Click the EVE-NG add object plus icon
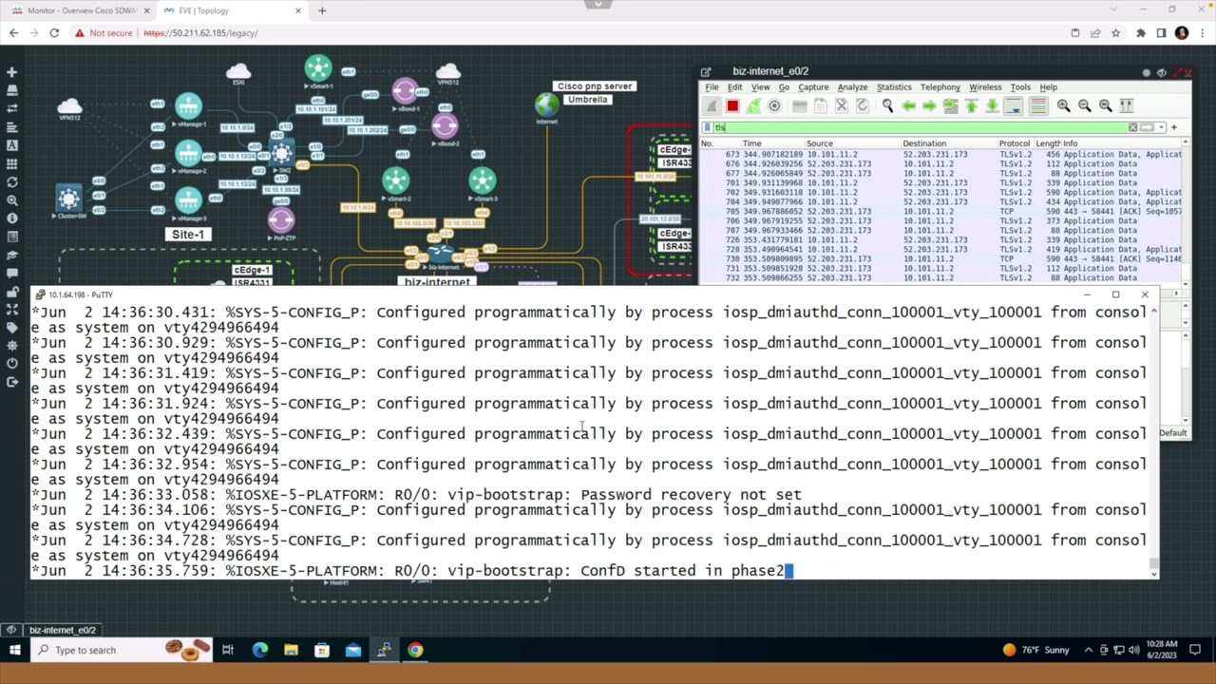The image size is (1216, 684). pyautogui.click(x=11, y=72)
